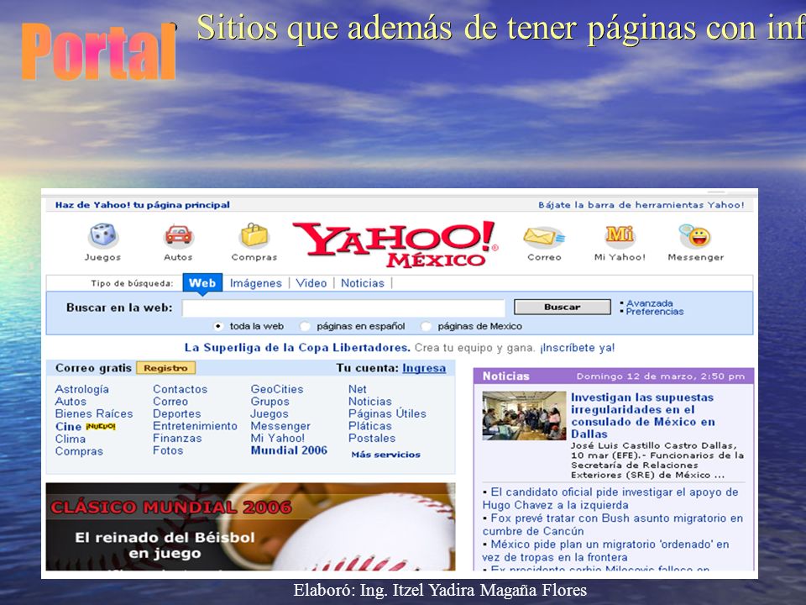
Task: Switch to the Web search tab
Action: 202,283
